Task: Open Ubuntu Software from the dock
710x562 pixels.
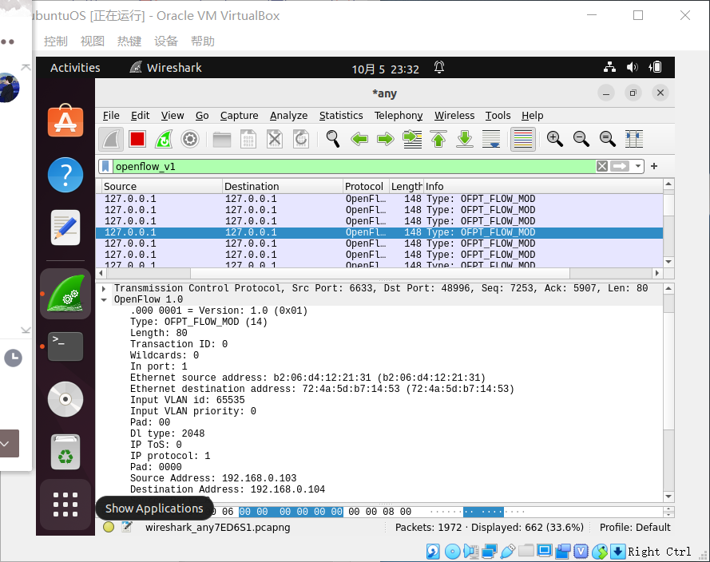Action: [x=65, y=121]
